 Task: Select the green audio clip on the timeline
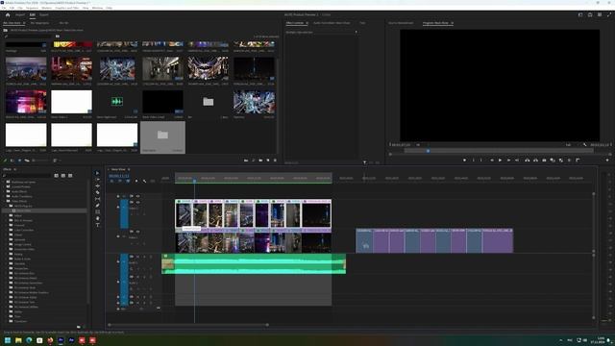254,263
